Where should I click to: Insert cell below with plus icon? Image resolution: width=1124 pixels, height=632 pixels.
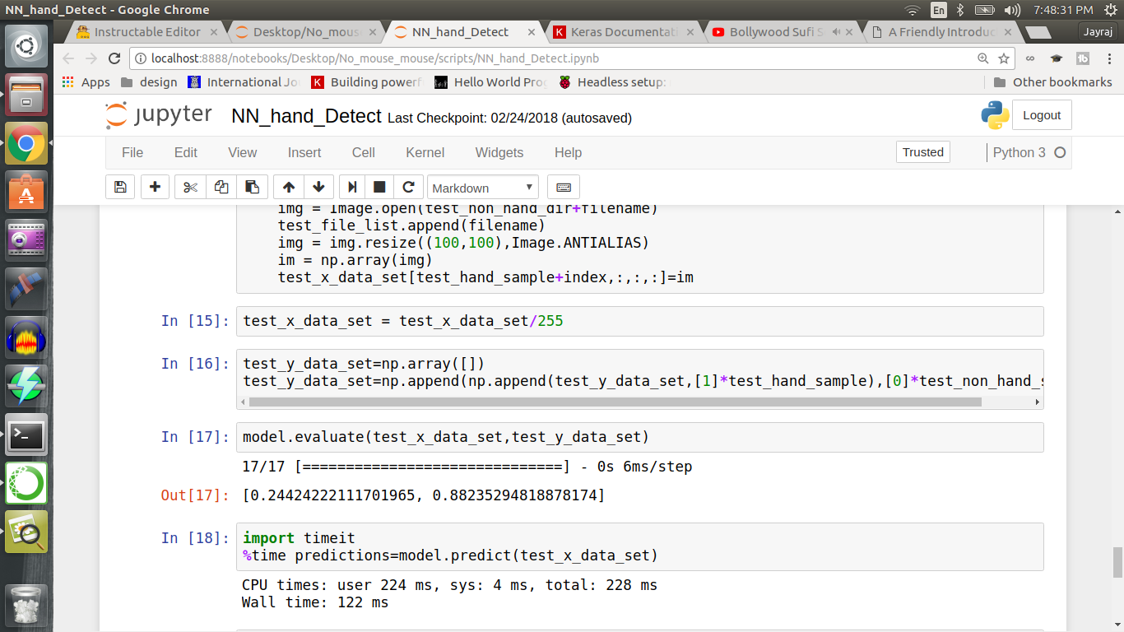pyautogui.click(x=155, y=187)
